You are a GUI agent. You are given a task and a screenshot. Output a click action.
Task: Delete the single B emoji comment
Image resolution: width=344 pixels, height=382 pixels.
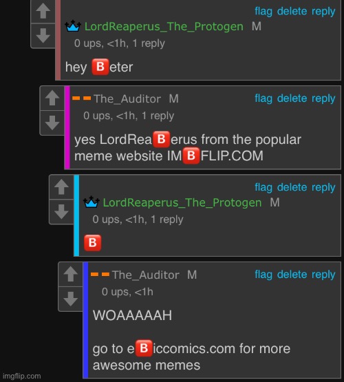coord(292,187)
